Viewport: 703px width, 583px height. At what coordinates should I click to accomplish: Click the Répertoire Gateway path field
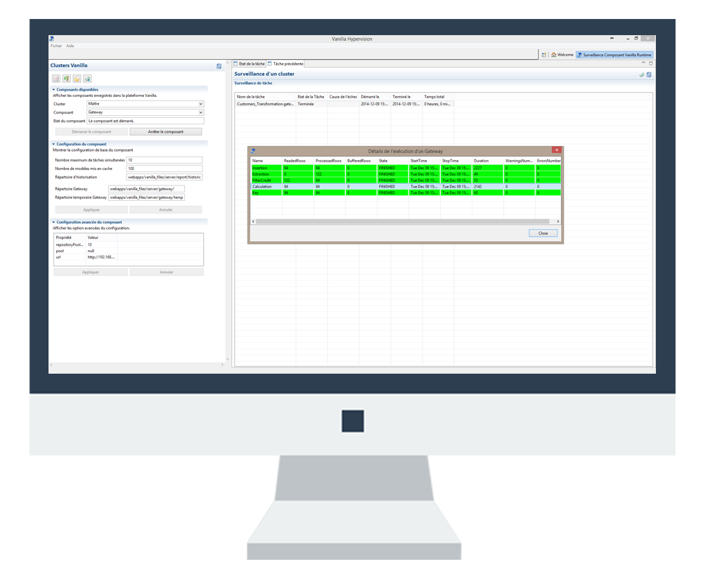(146, 189)
